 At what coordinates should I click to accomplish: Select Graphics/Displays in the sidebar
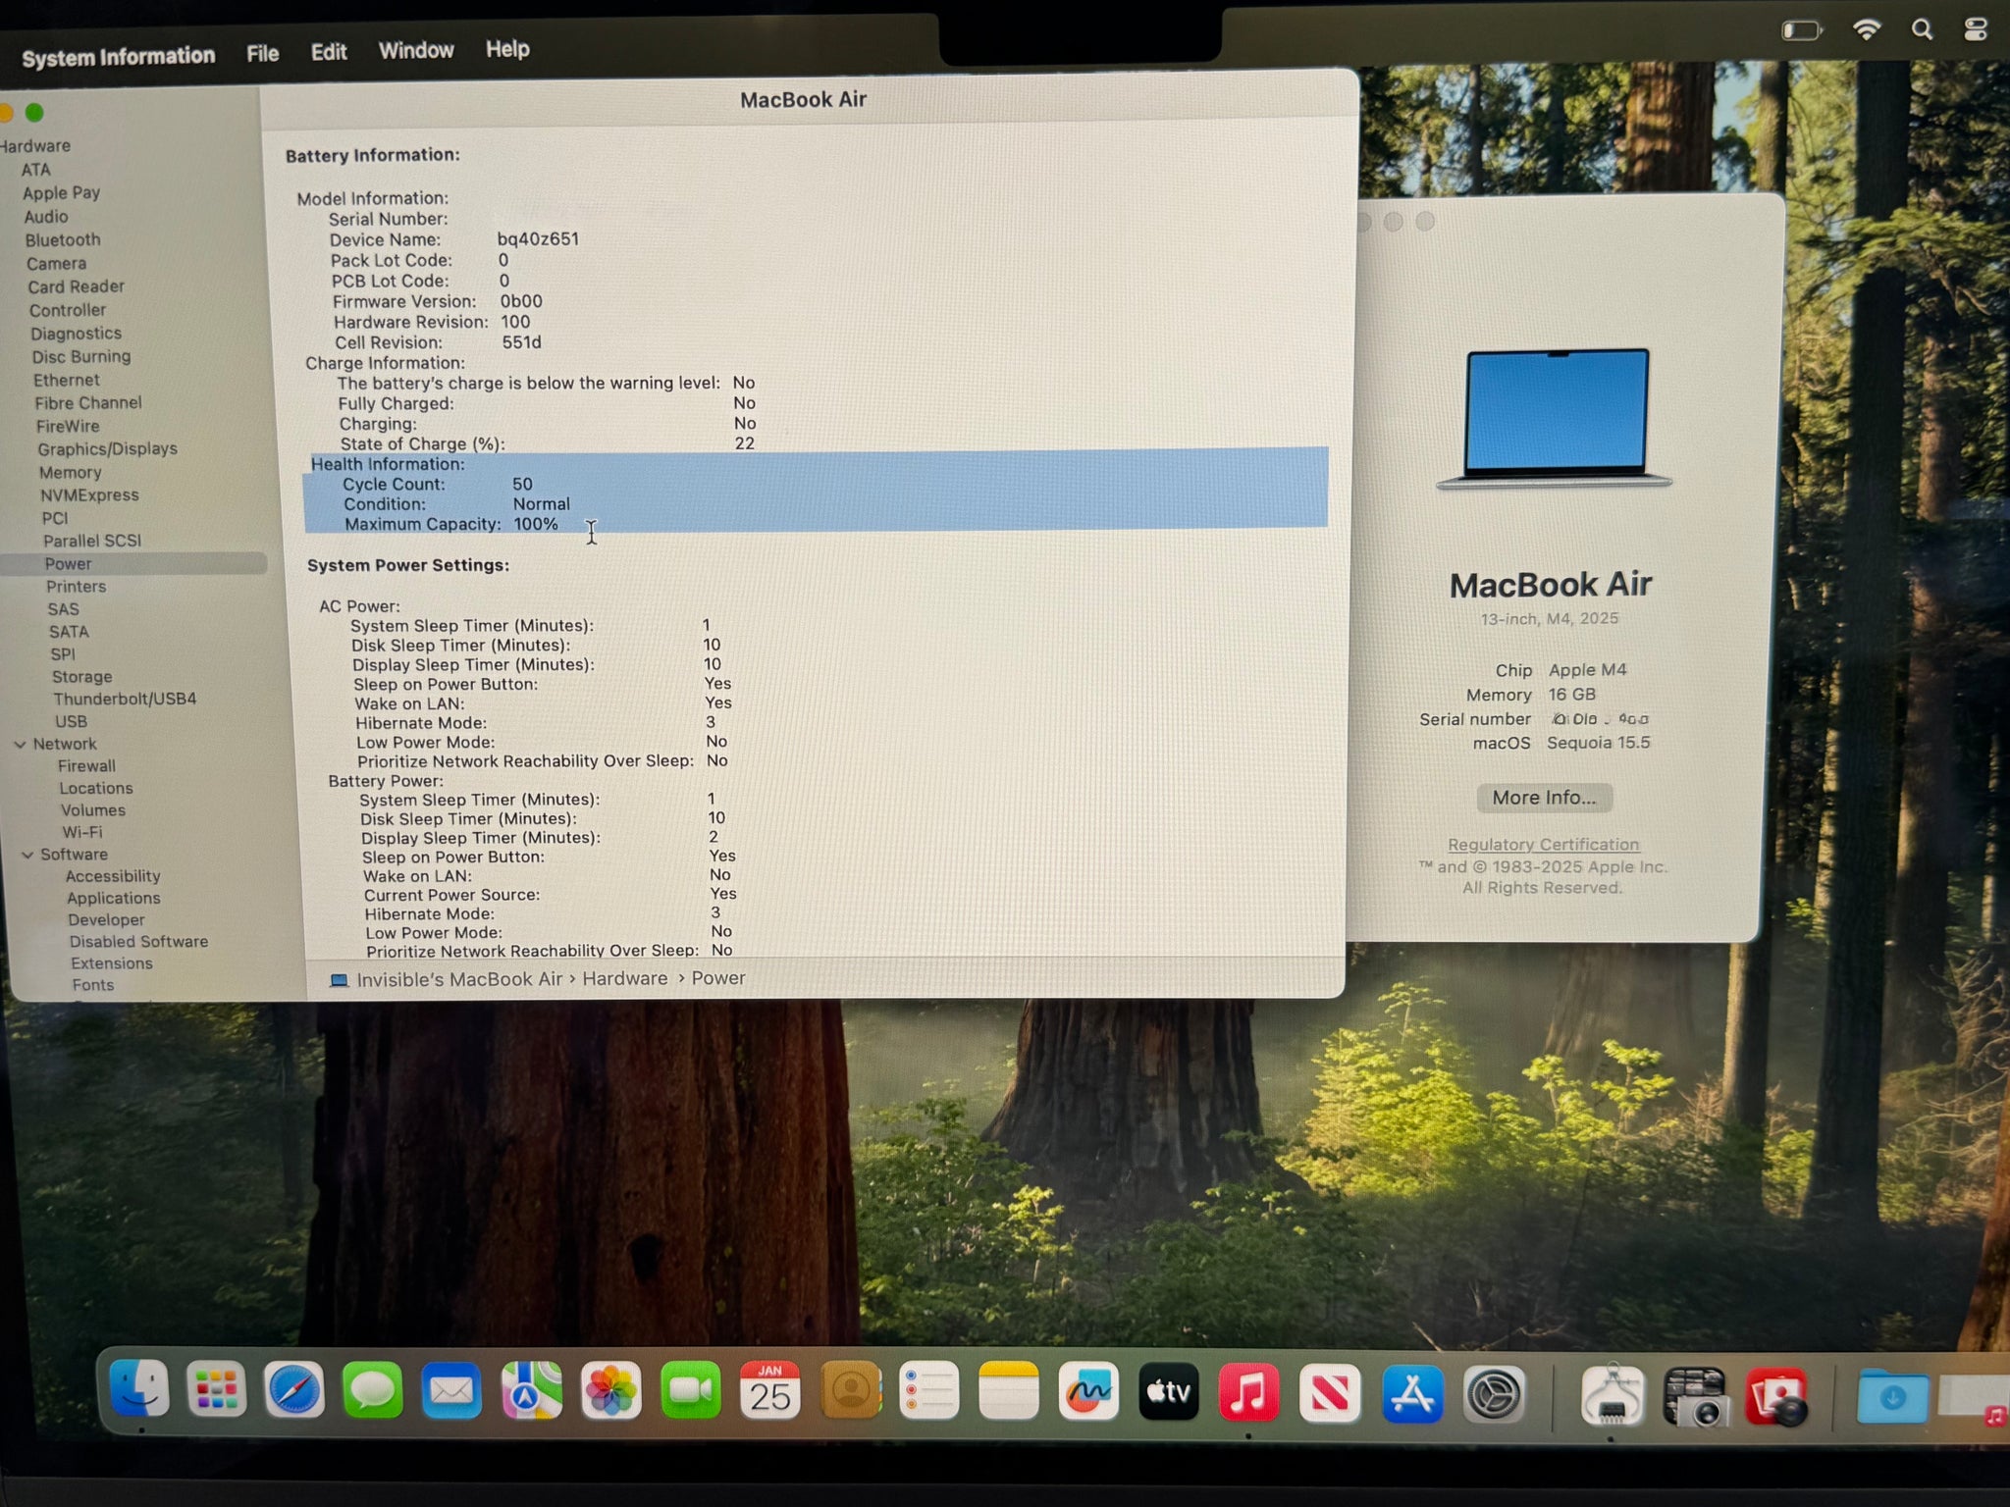click(107, 449)
